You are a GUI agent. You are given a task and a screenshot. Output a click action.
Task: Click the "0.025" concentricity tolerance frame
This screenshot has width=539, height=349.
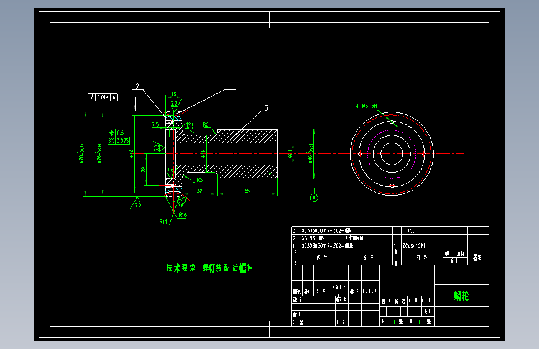(119, 140)
